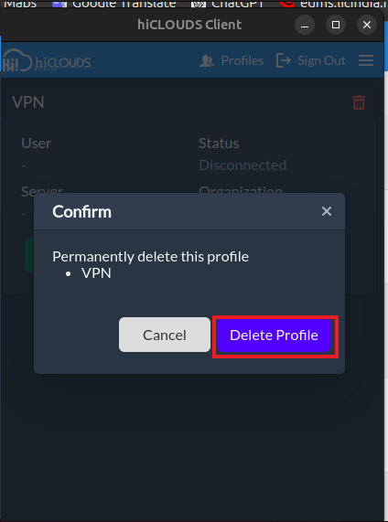The width and height of the screenshot is (388, 522).
Task: Open the Maps bookmark in browser bar
Action: pos(20,4)
